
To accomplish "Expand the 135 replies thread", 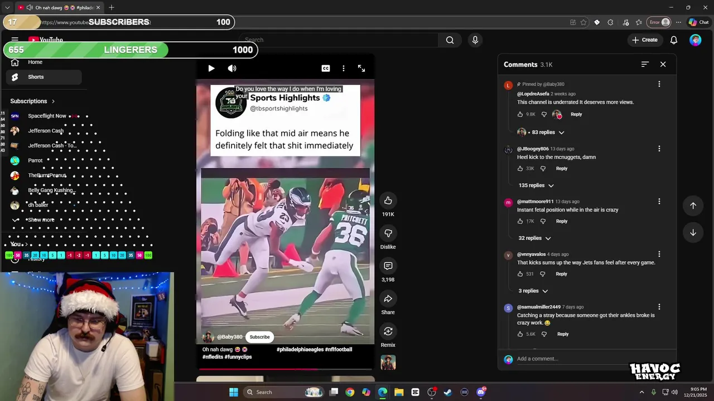I will pos(536,185).
